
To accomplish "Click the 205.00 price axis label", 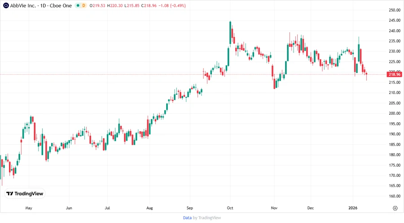I will (395, 103).
